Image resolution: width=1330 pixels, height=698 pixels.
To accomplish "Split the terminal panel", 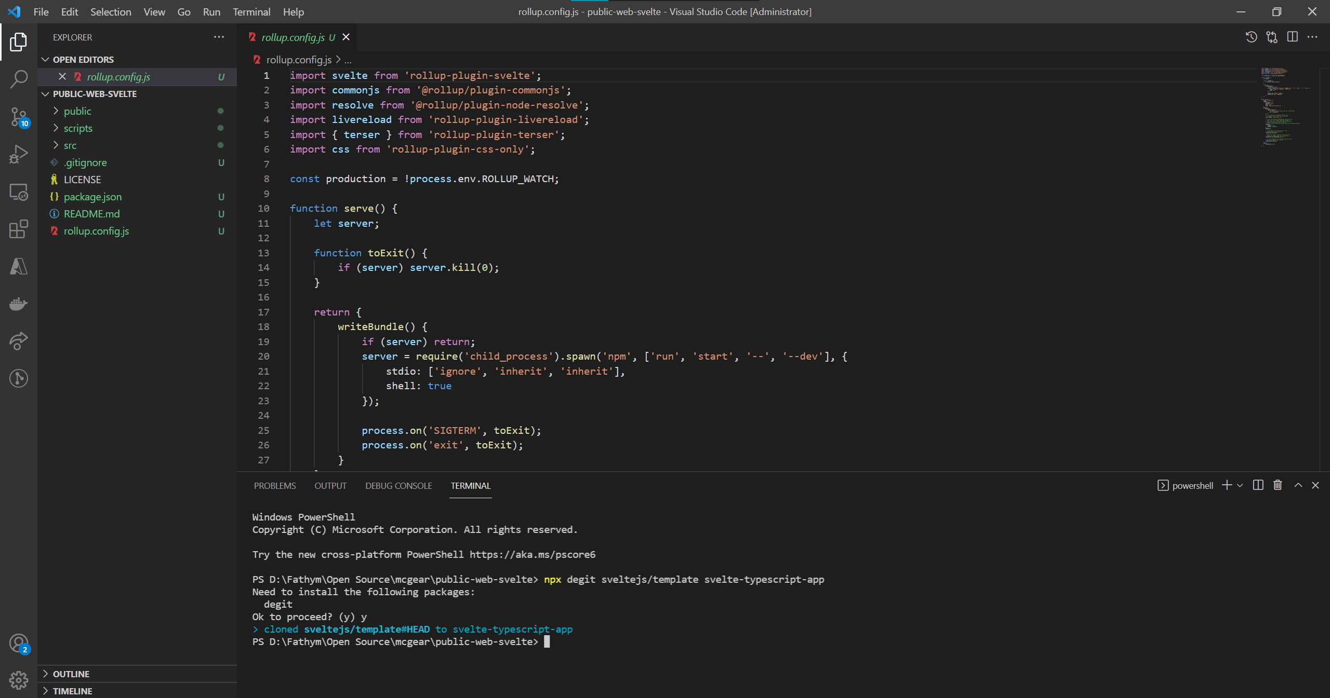I will [x=1258, y=485].
